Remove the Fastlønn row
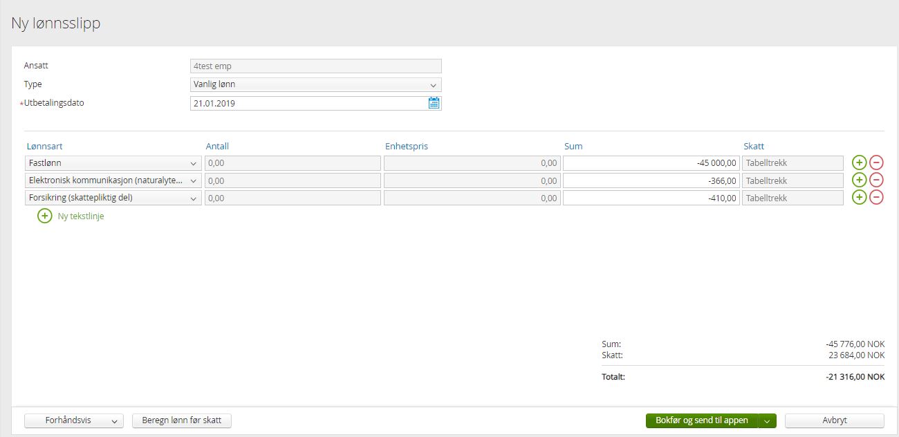The width and height of the screenshot is (899, 437). pyautogui.click(x=876, y=163)
